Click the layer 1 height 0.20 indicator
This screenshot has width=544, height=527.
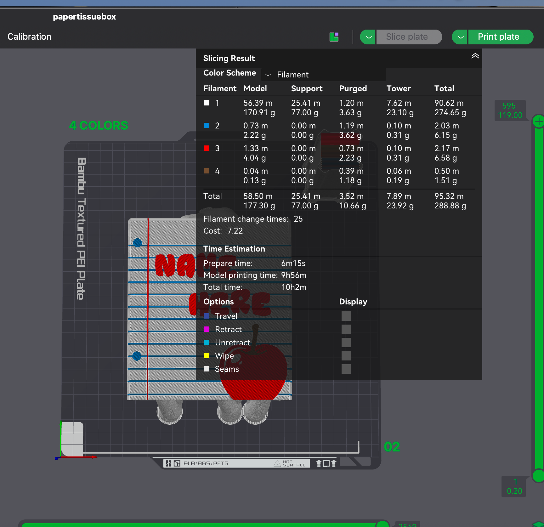point(514,486)
